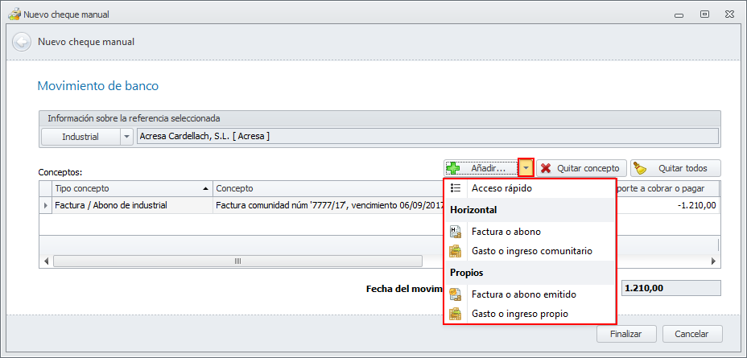Click the Industrial reference type button
Screen dimensions: 747x358
click(80, 137)
